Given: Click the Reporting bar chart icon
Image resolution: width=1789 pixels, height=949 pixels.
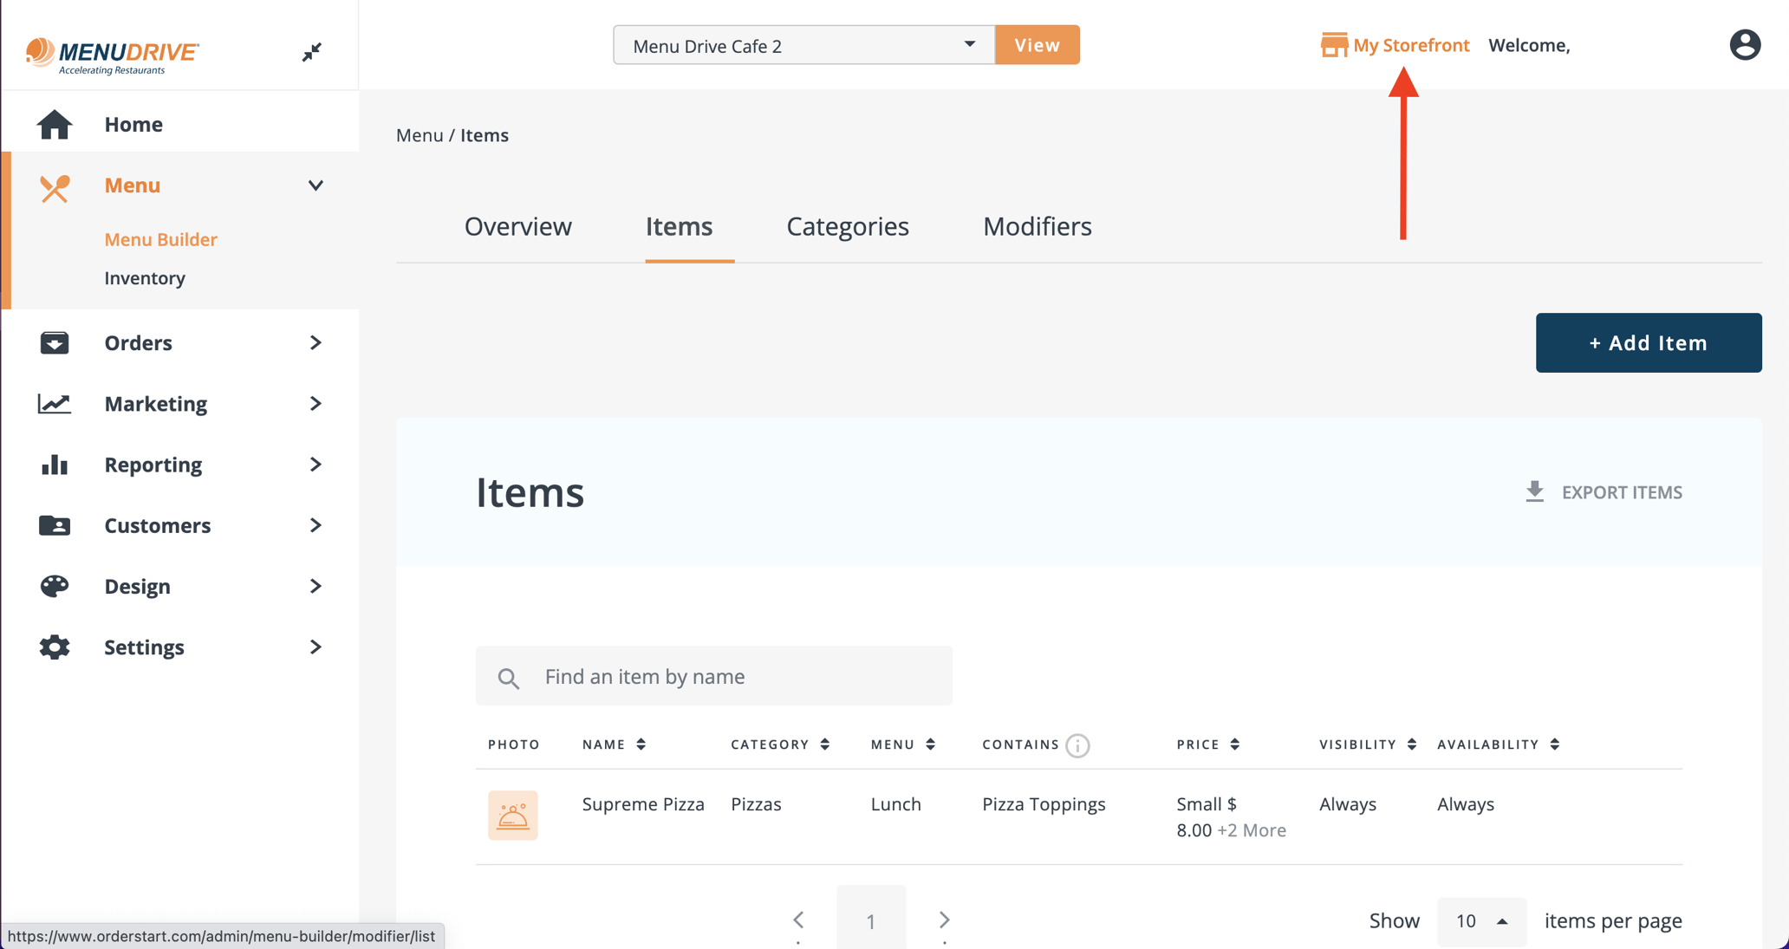Looking at the screenshot, I should 55,465.
